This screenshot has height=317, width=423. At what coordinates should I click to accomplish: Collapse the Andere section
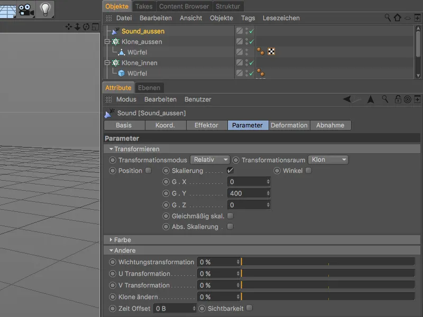[x=111, y=250]
